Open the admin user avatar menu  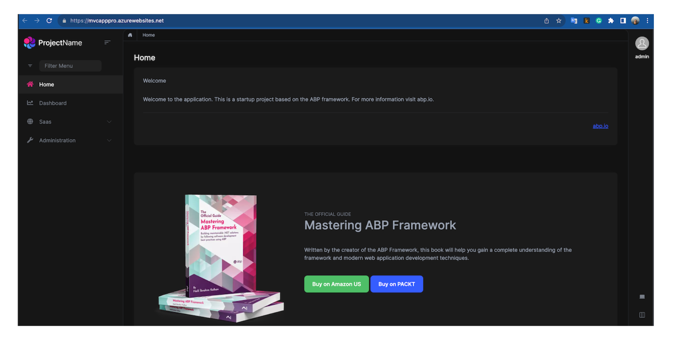[641, 44]
